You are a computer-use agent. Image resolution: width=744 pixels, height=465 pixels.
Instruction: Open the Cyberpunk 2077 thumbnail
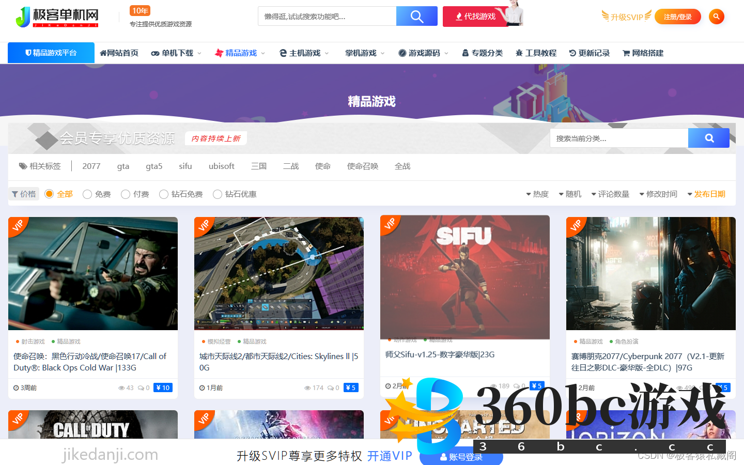coord(651,273)
